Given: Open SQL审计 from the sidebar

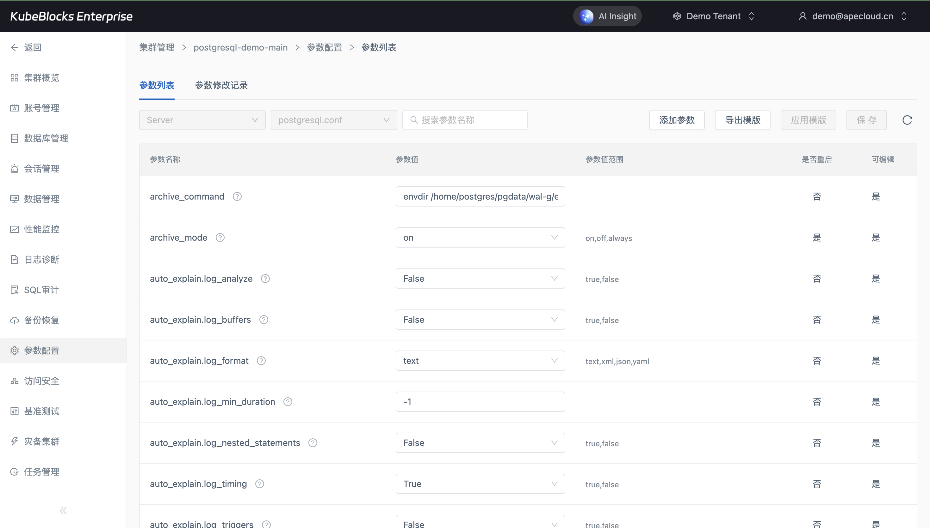Looking at the screenshot, I should pyautogui.click(x=41, y=290).
